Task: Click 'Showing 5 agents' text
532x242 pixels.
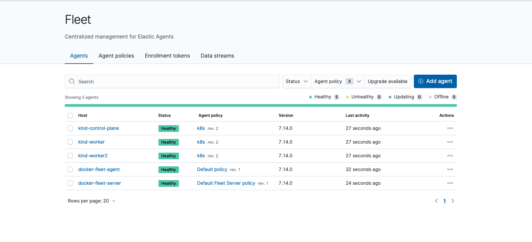Action: pyautogui.click(x=82, y=97)
